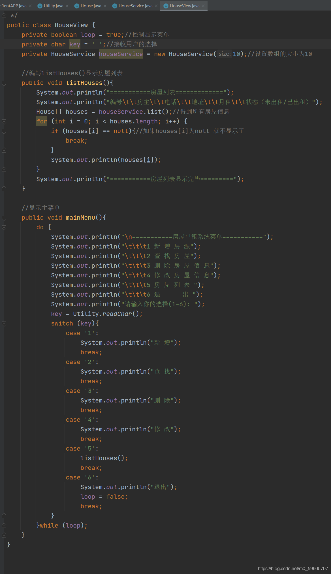The width and height of the screenshot is (331, 574).
Task: Click private boolean loop = true declaration
Action: click(73, 35)
